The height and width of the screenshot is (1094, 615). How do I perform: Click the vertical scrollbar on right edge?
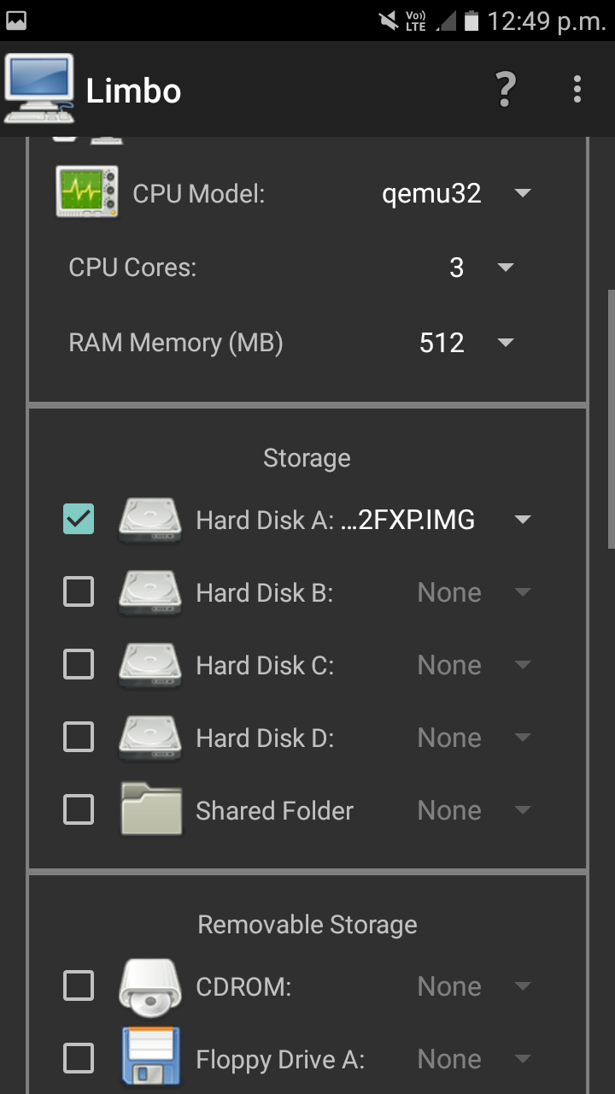[x=611, y=419]
